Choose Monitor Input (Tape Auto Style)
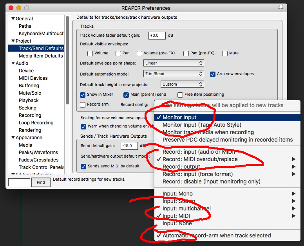 [x=227, y=125]
